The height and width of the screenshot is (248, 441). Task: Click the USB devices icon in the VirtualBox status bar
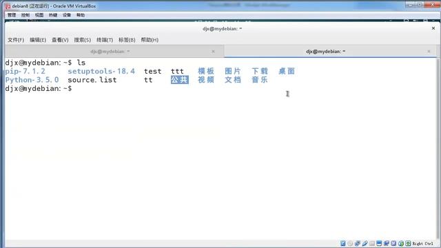pos(365,243)
